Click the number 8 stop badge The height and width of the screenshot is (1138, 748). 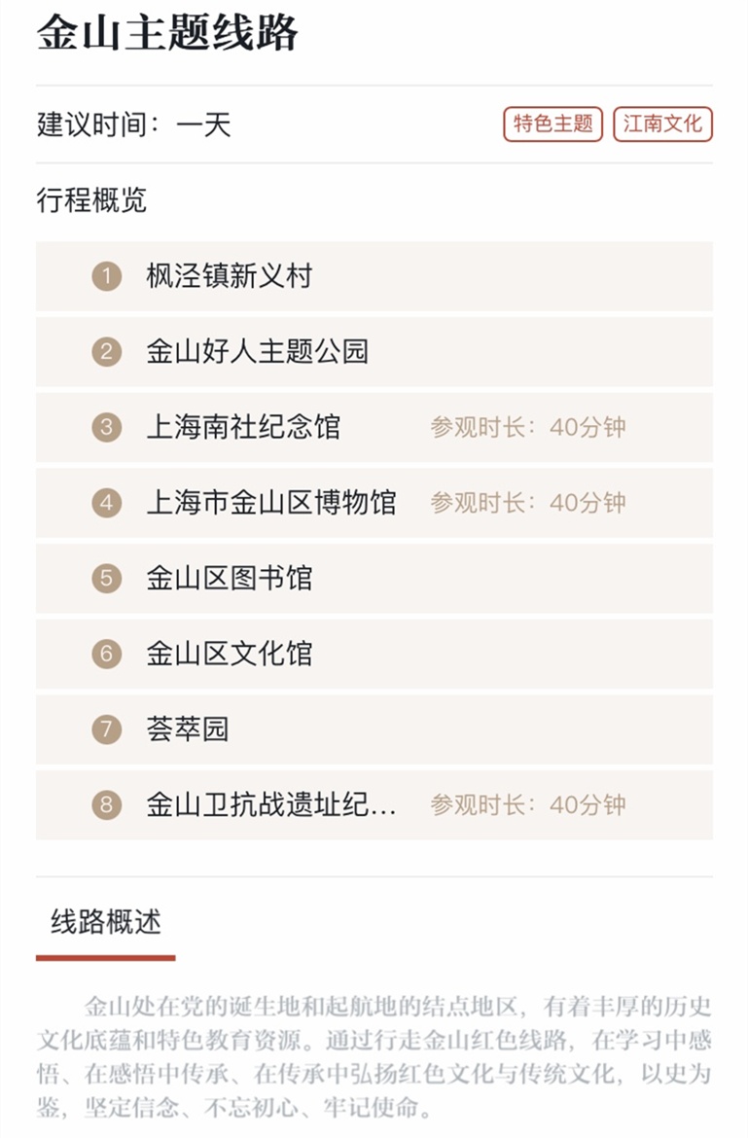click(x=107, y=805)
